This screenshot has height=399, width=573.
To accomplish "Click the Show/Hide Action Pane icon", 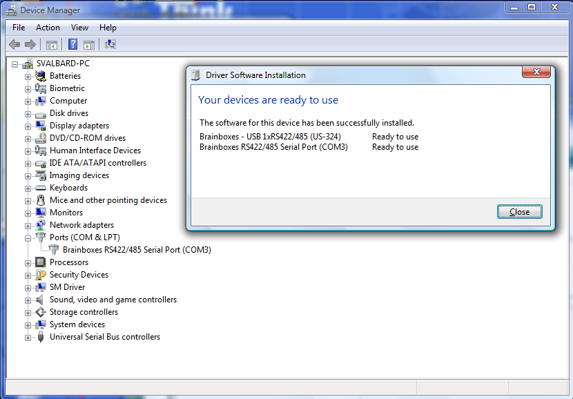I will [x=89, y=44].
